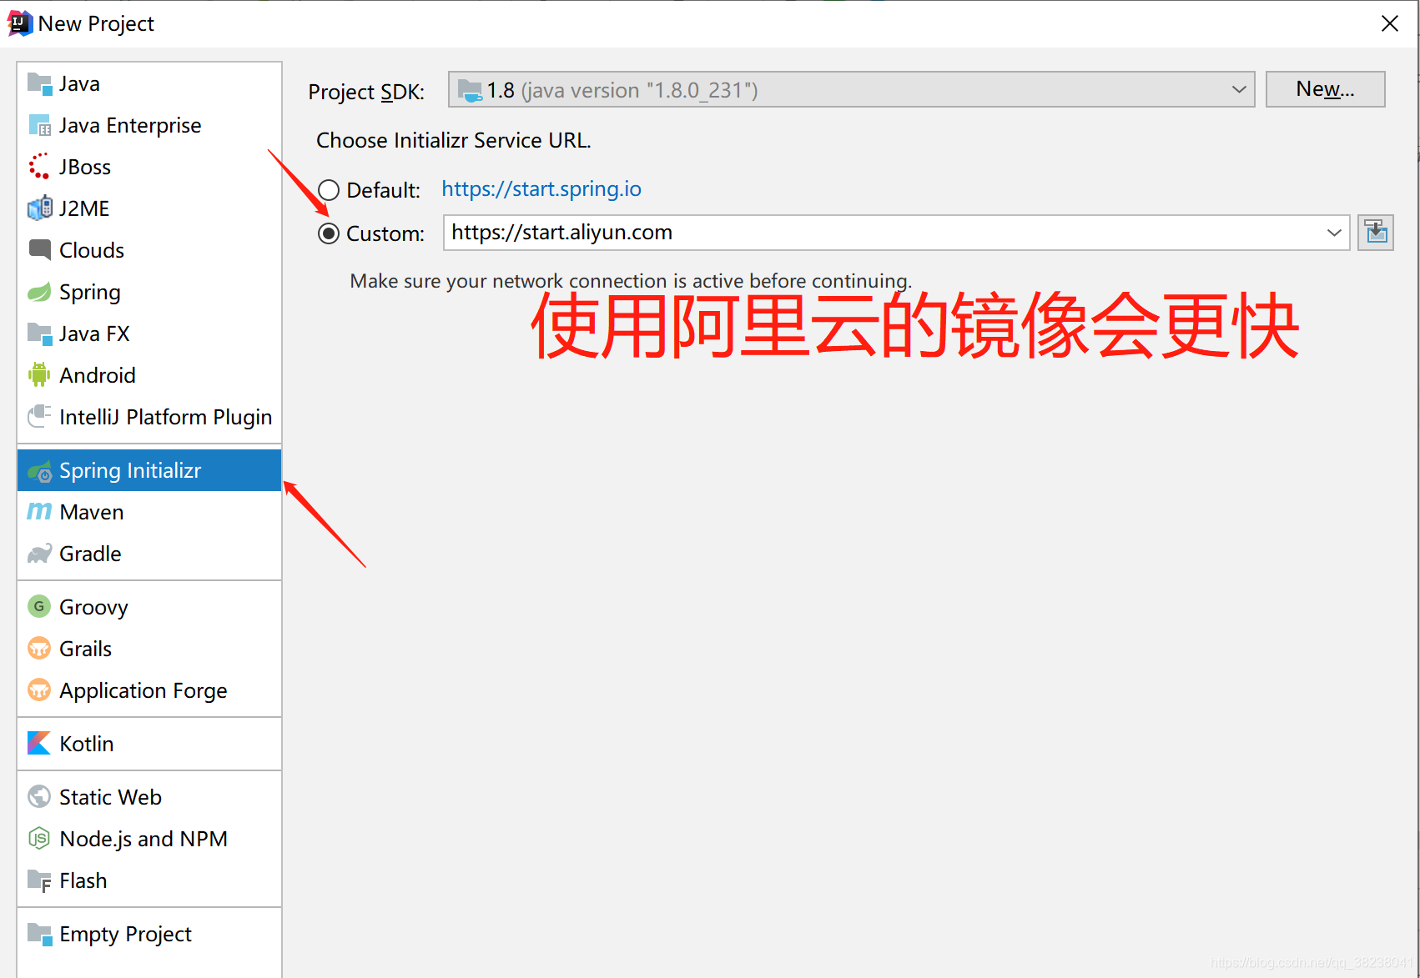
Task: Click the Java Enterprise icon
Action: (x=39, y=125)
